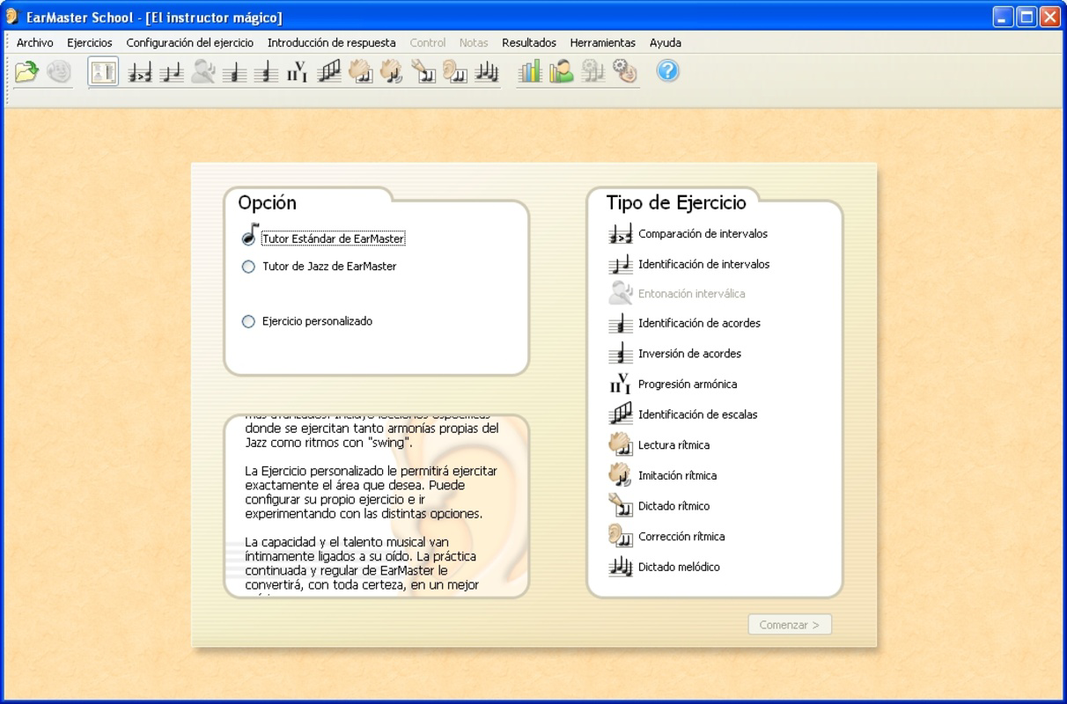This screenshot has width=1067, height=704.
Task: Start chord inversion from the toolbar icon
Action: [266, 71]
